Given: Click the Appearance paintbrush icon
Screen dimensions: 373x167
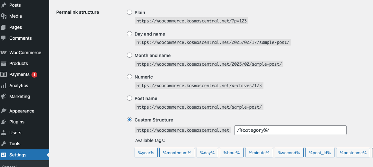Looking at the screenshot, I should 4,111.
